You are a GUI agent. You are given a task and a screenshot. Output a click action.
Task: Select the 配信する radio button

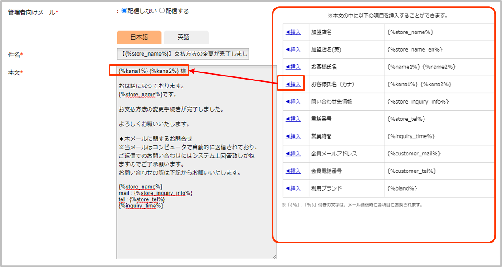162,11
